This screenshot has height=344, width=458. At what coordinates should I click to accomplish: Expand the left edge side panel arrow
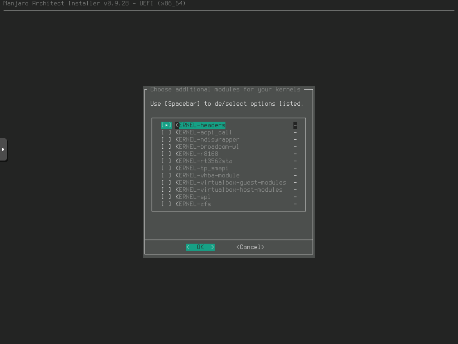[x=3, y=149]
